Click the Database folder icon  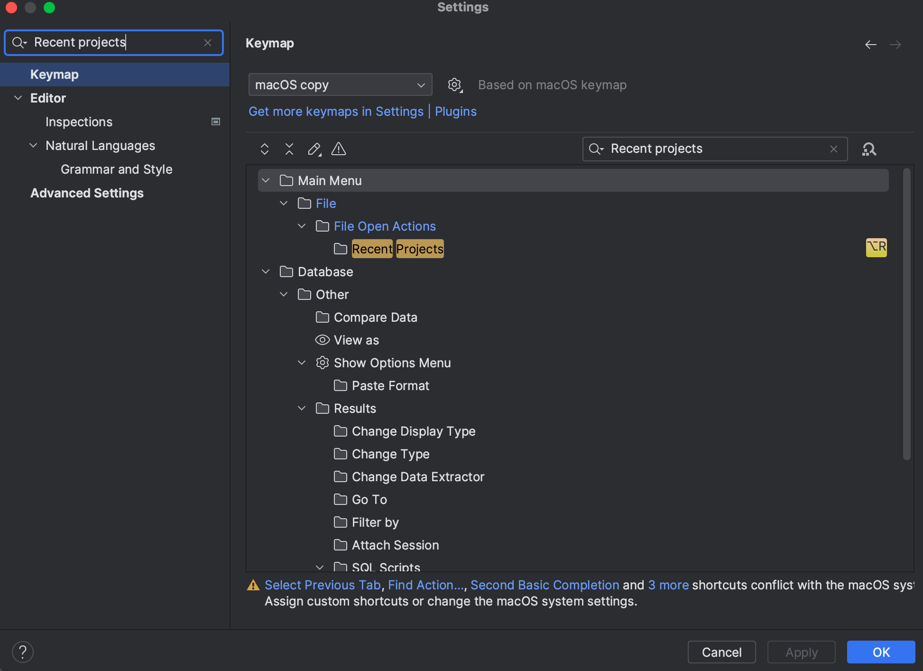[x=286, y=272]
